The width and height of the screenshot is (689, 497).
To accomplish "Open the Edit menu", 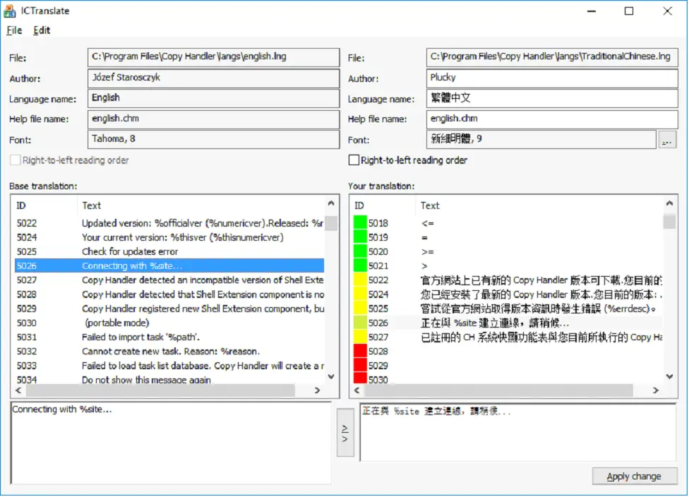I will [x=42, y=30].
